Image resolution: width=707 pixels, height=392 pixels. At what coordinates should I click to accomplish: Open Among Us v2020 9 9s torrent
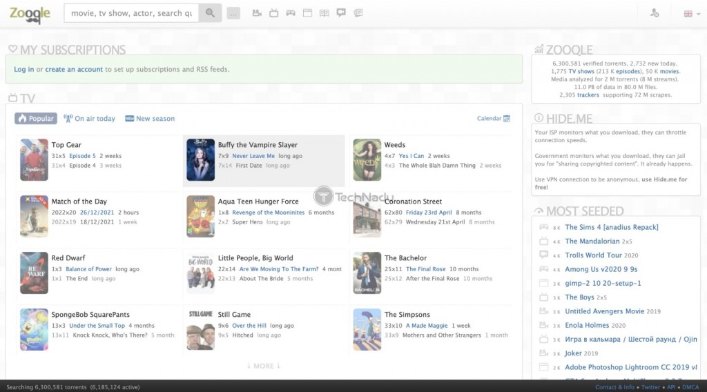[x=601, y=269]
